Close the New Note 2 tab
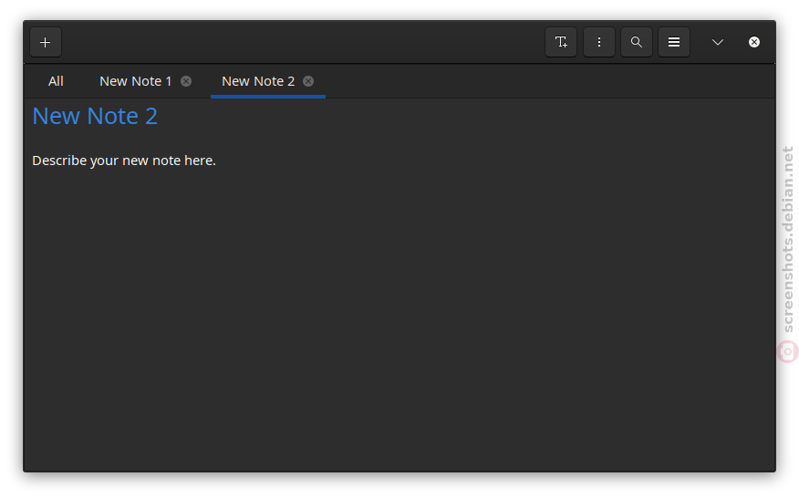The height and width of the screenshot is (498, 799). (308, 81)
